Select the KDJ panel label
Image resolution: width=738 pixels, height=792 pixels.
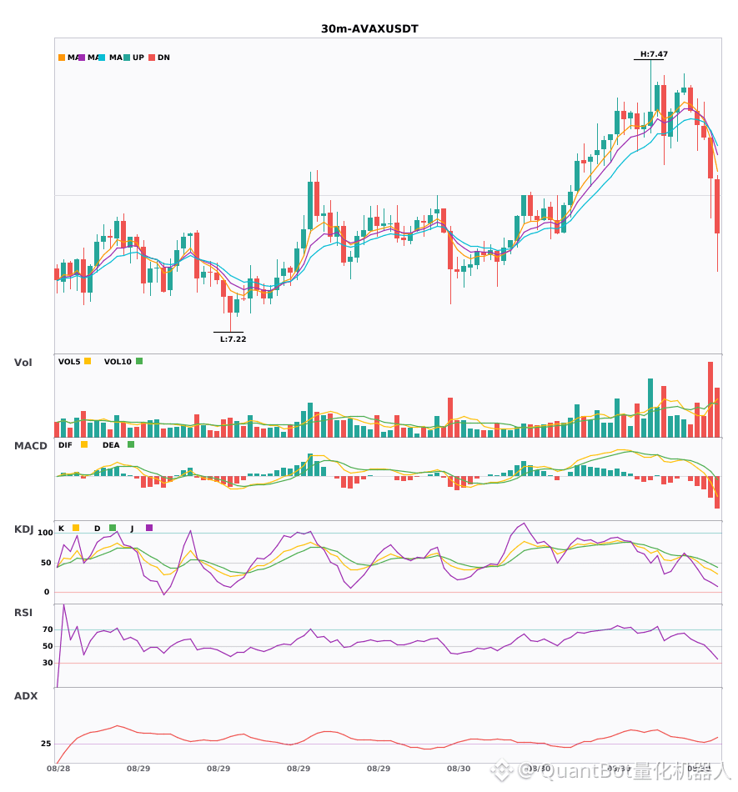23,529
